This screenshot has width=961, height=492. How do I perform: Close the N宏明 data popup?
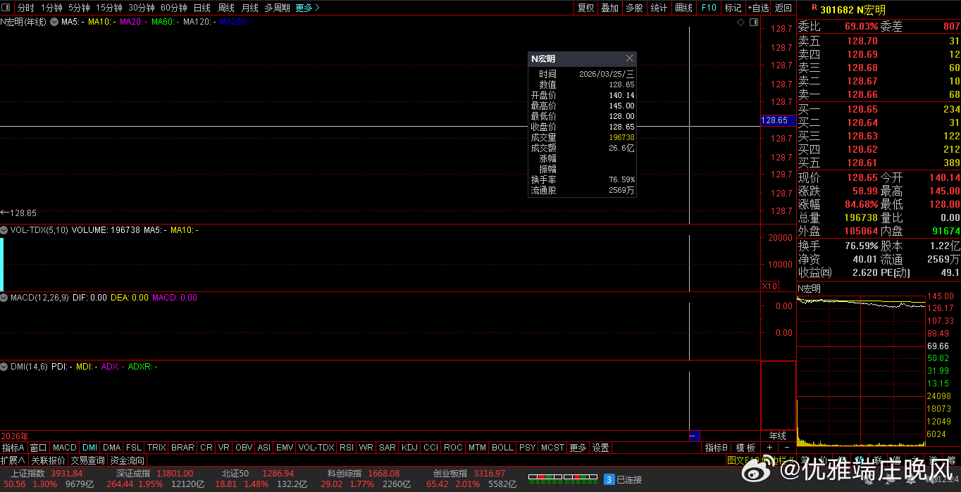[x=629, y=58]
